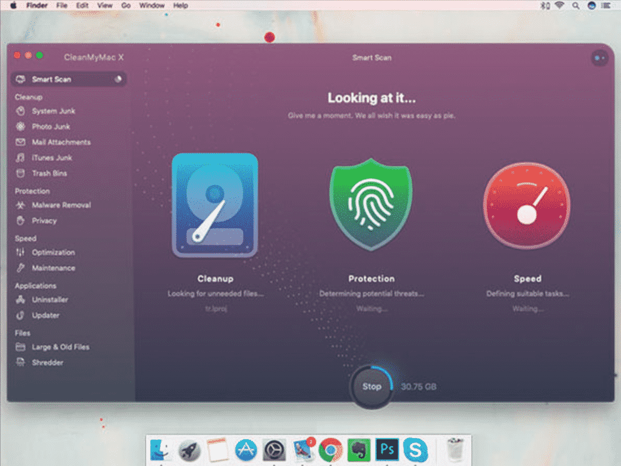Select the iTunes Junk module
Image resolution: width=621 pixels, height=466 pixels.
pyautogui.click(x=50, y=158)
